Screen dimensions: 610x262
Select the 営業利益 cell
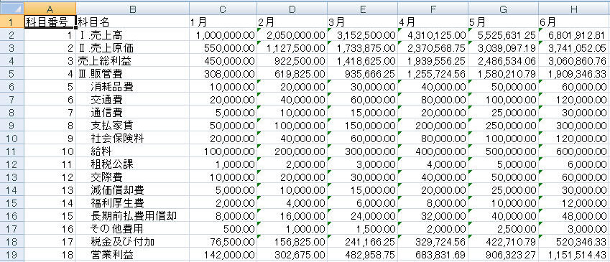pyautogui.click(x=133, y=255)
